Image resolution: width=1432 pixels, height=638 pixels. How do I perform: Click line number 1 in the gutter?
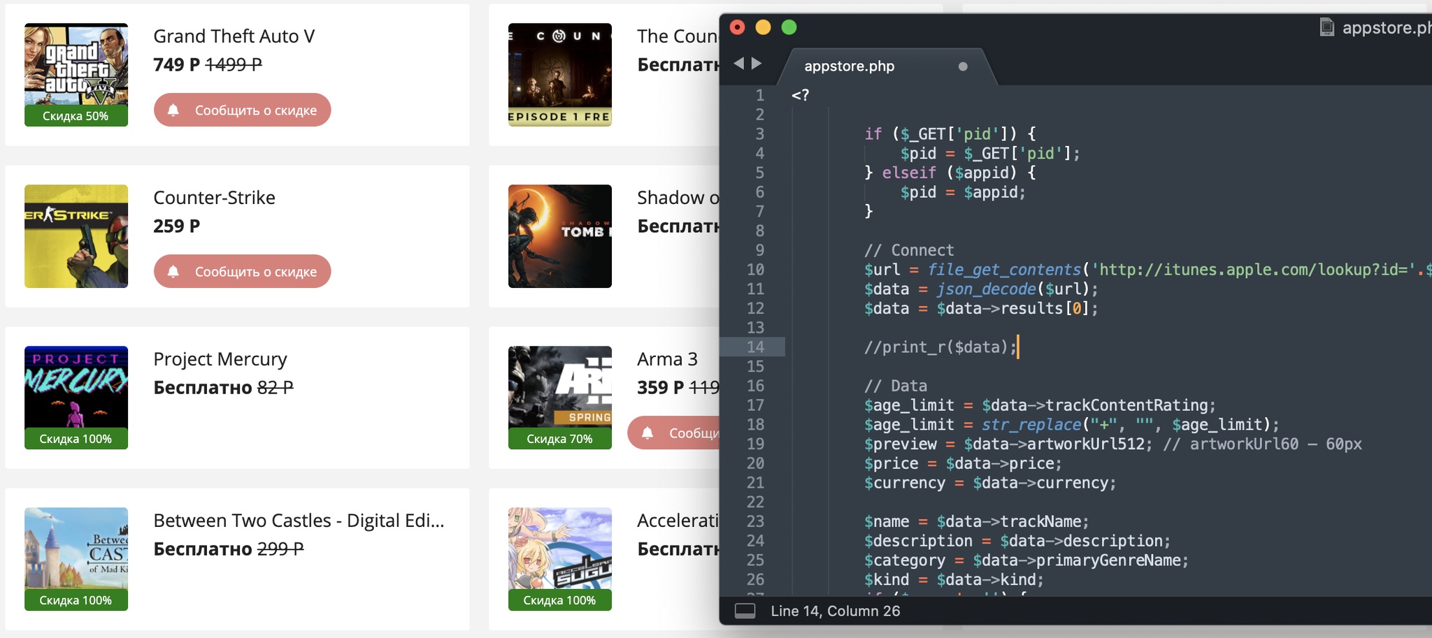(x=760, y=95)
